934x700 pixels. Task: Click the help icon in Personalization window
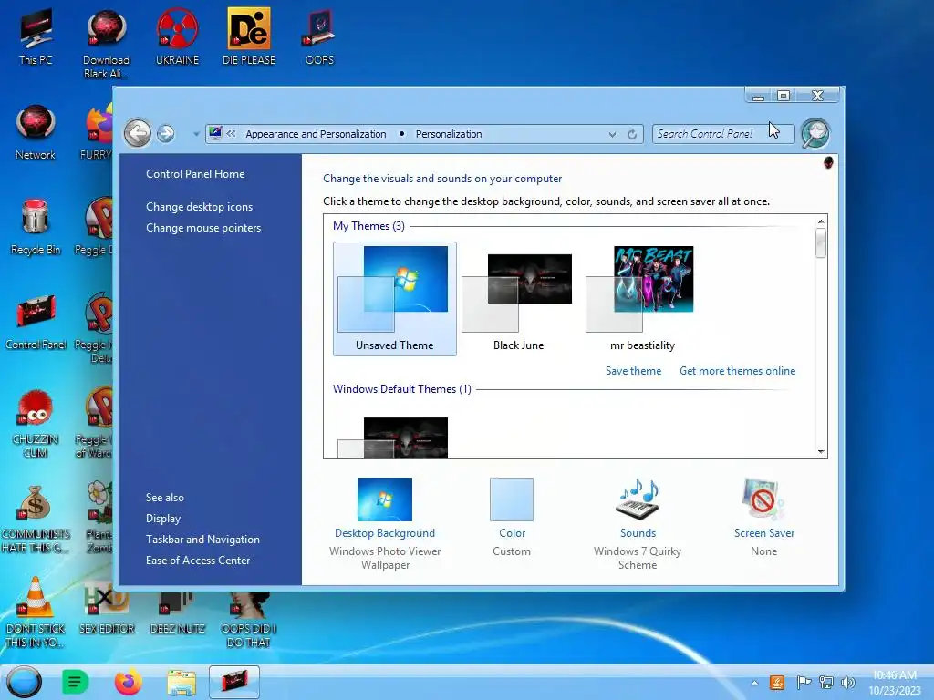[828, 162]
